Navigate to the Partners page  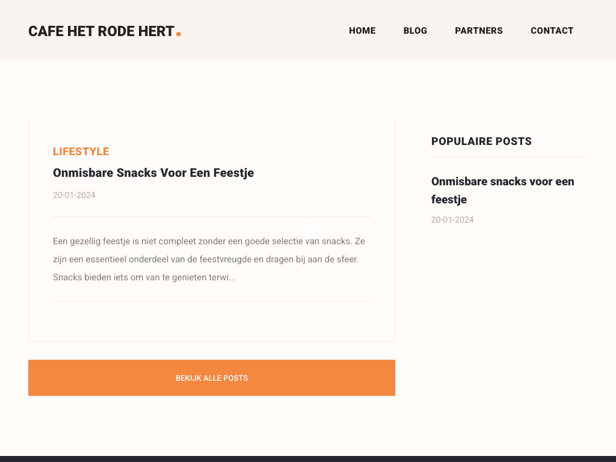(479, 31)
